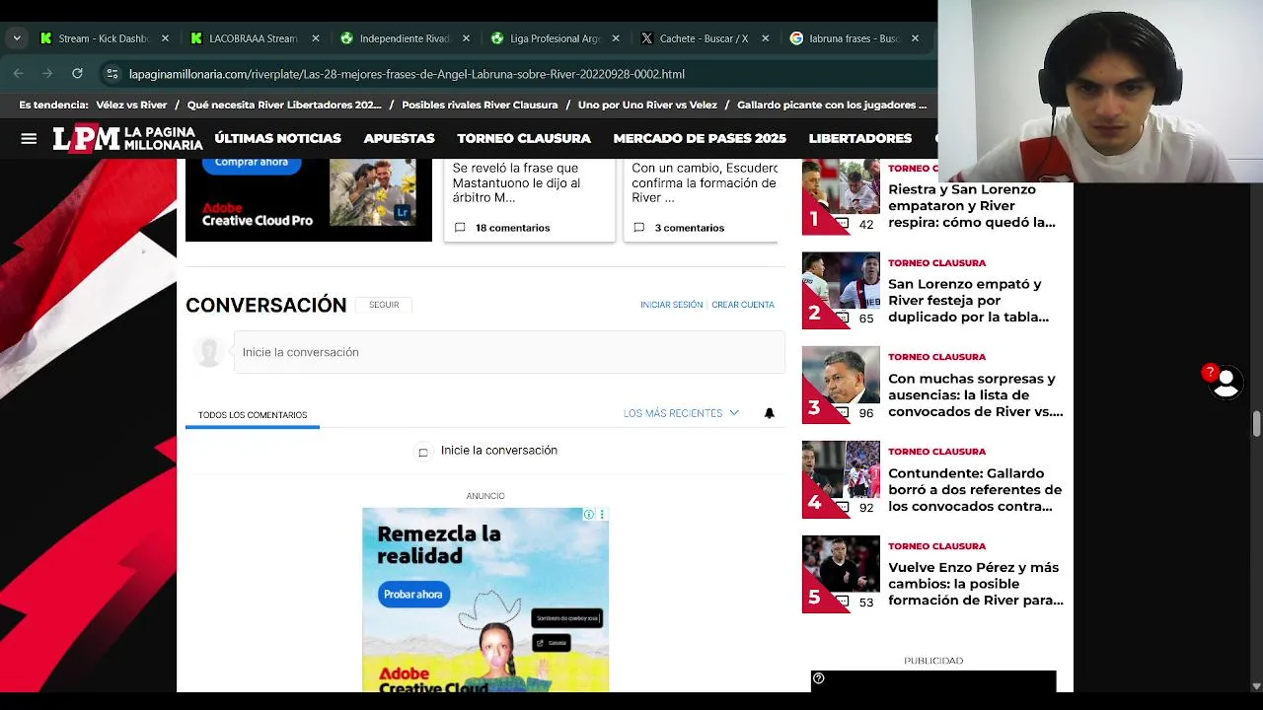Click INICIAR SESIÓN link
1263x710 pixels.
tap(671, 305)
